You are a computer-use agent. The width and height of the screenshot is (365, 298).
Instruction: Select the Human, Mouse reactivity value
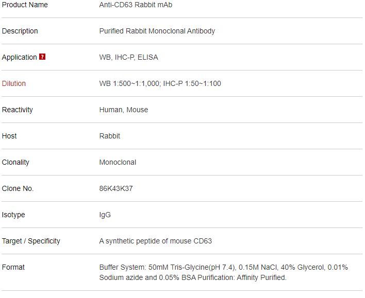124,110
